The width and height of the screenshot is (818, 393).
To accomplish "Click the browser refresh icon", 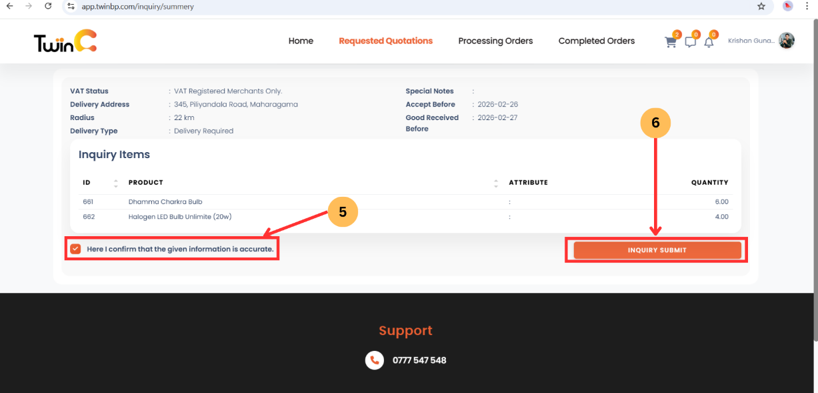I will click(47, 6).
